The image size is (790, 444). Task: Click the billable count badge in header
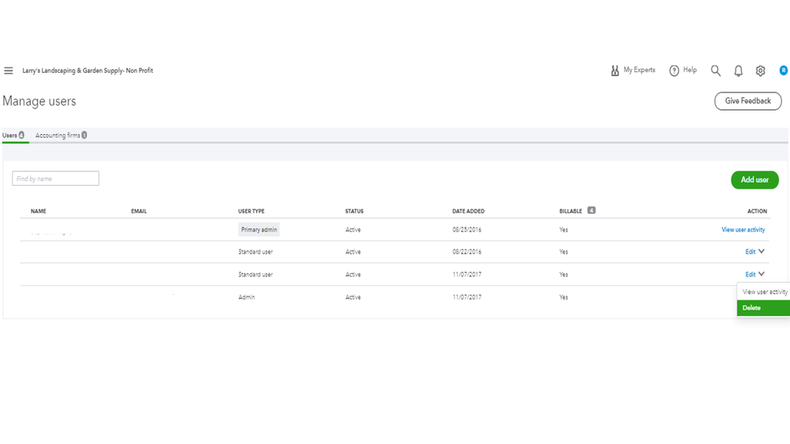(x=591, y=211)
